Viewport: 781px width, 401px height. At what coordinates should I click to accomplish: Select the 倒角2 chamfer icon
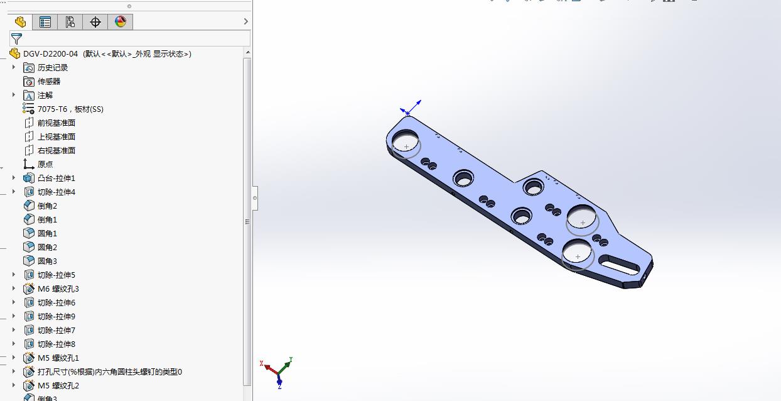(29, 206)
